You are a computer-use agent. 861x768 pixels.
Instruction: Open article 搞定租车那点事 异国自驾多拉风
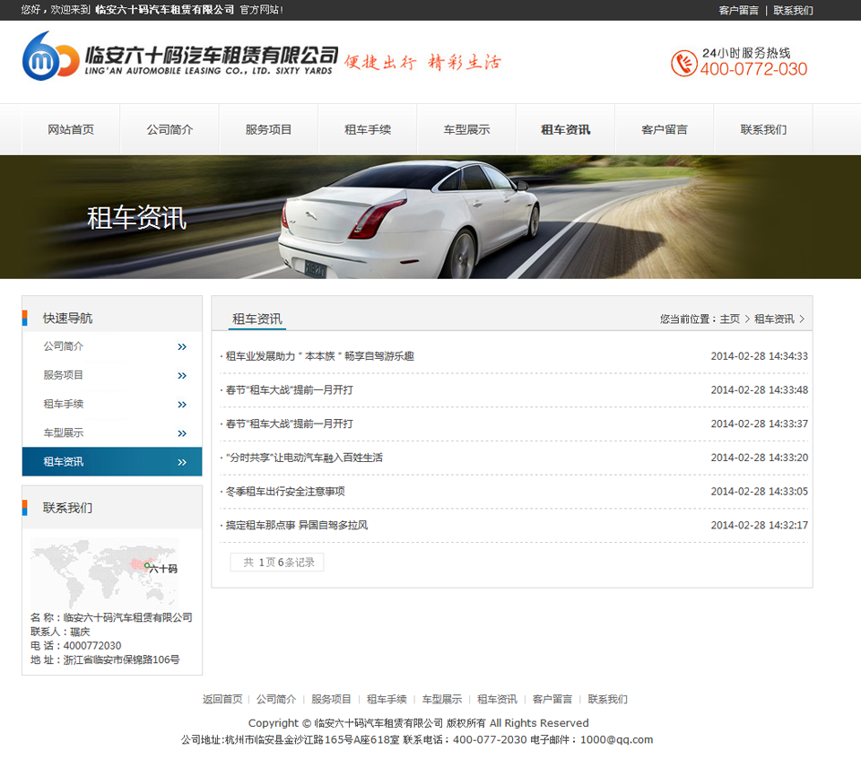coord(297,526)
